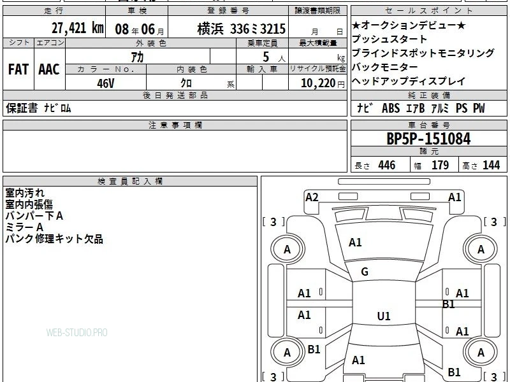Select the 乗車定員 header
Viewport: 510px width, 382px height.
262,43
